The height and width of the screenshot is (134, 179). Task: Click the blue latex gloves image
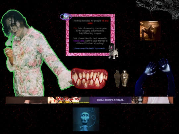pos(155,77)
